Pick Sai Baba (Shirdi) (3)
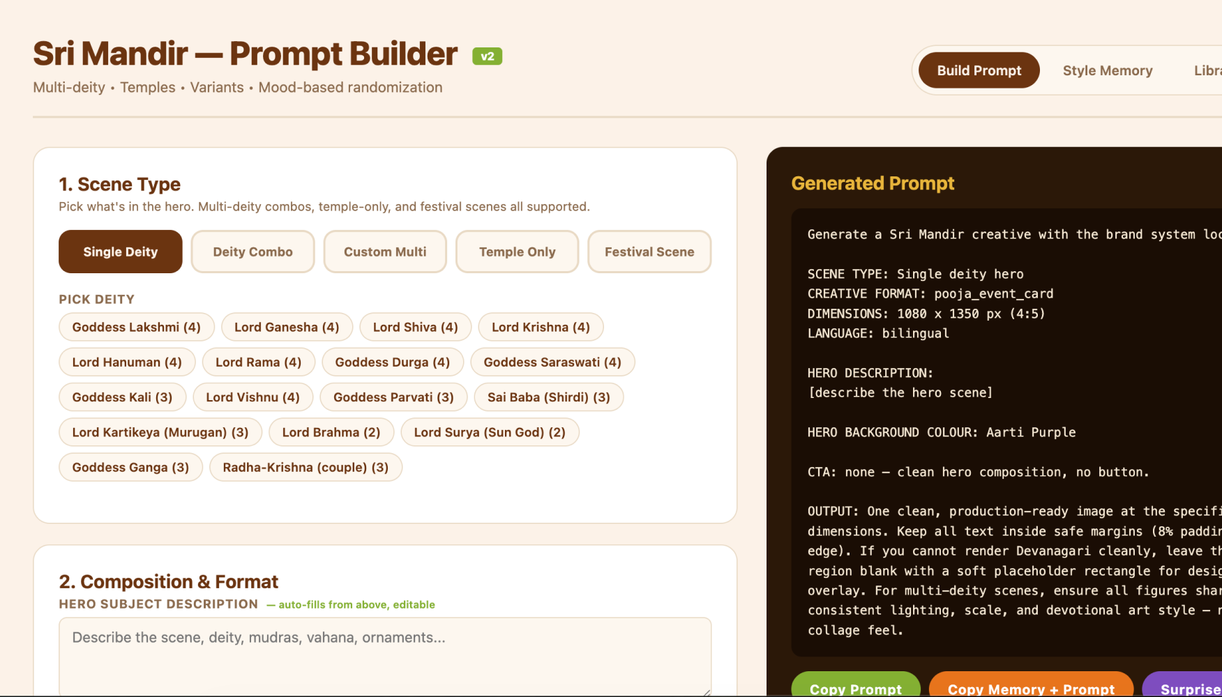1222x697 pixels. (x=549, y=397)
